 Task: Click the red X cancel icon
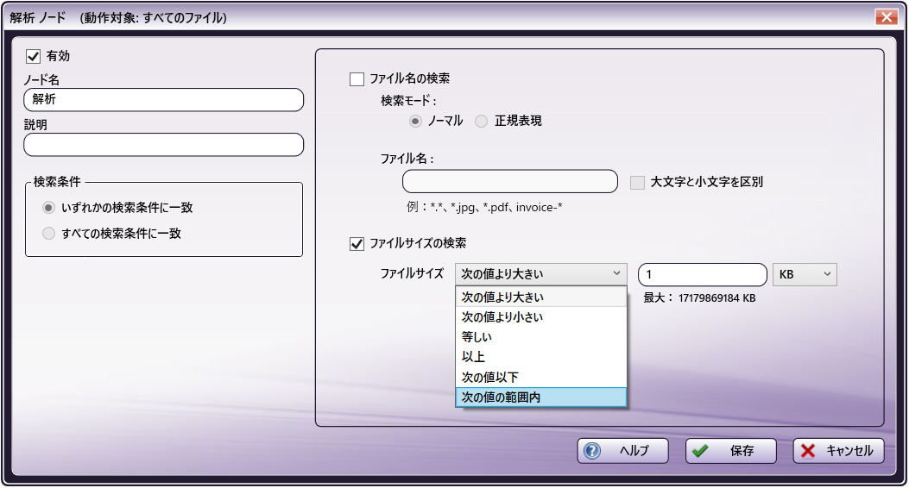coord(807,451)
